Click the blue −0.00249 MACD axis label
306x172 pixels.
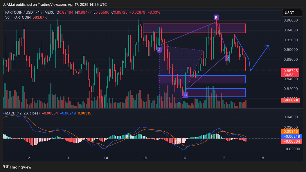point(291,137)
